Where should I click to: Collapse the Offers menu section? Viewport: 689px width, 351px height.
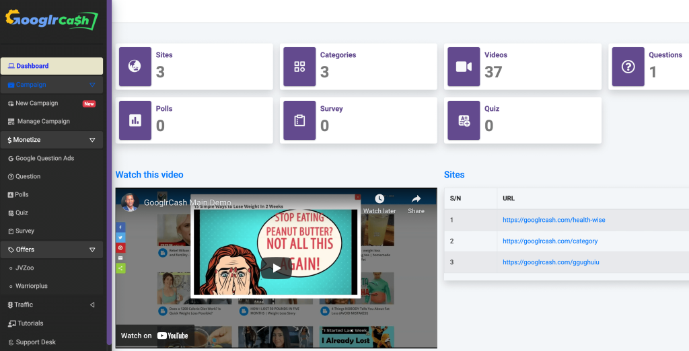click(x=92, y=249)
